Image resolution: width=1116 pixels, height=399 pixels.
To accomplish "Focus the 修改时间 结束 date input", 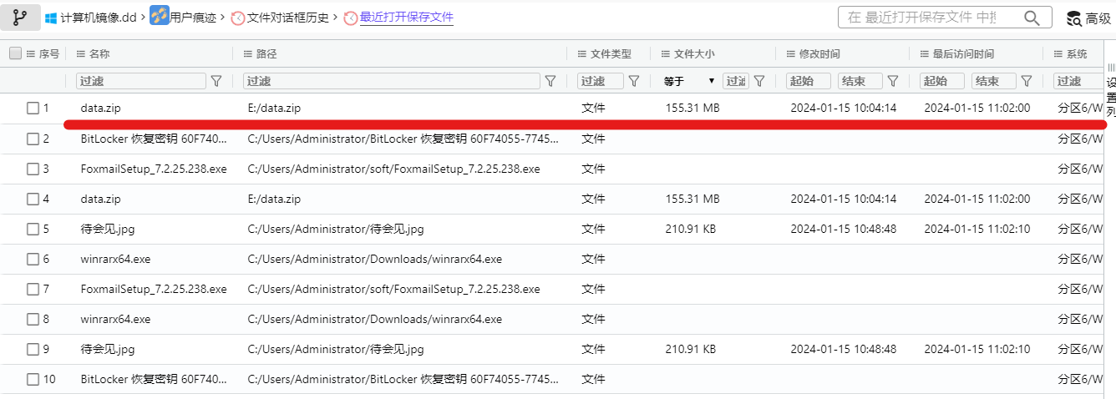I will pos(860,81).
